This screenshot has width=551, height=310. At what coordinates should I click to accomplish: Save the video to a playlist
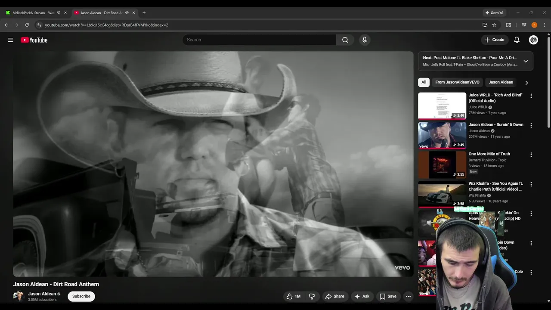pyautogui.click(x=388, y=296)
